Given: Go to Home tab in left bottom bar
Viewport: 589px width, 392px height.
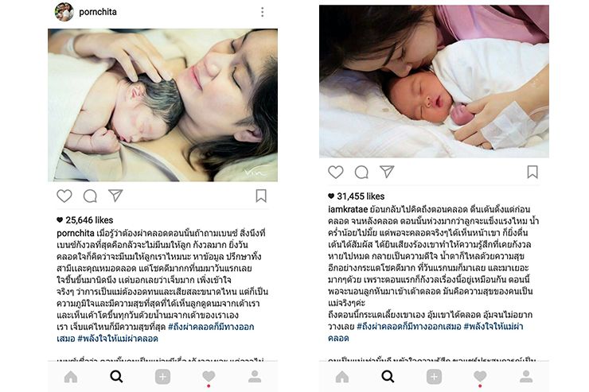Looking at the screenshot, I should click(x=71, y=377).
